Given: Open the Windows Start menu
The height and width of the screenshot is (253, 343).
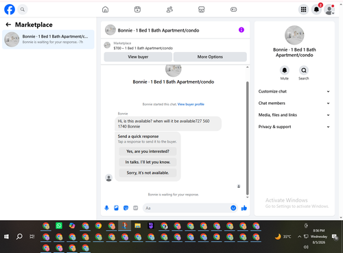Looking at the screenshot, I should pyautogui.click(x=6, y=237).
